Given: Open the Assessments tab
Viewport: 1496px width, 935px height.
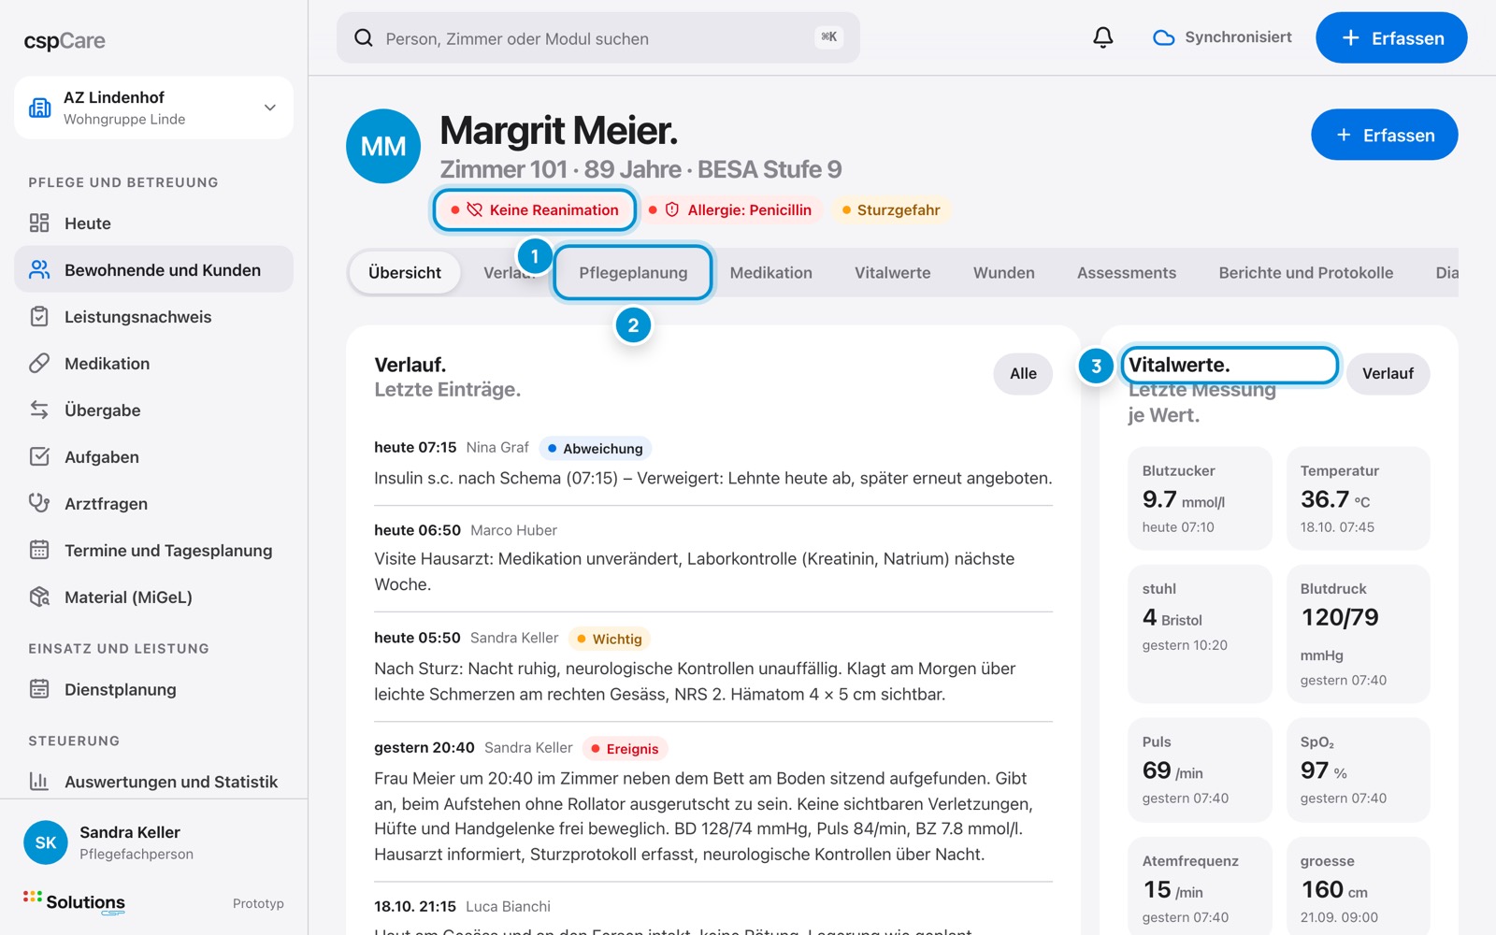Looking at the screenshot, I should pyautogui.click(x=1127, y=272).
